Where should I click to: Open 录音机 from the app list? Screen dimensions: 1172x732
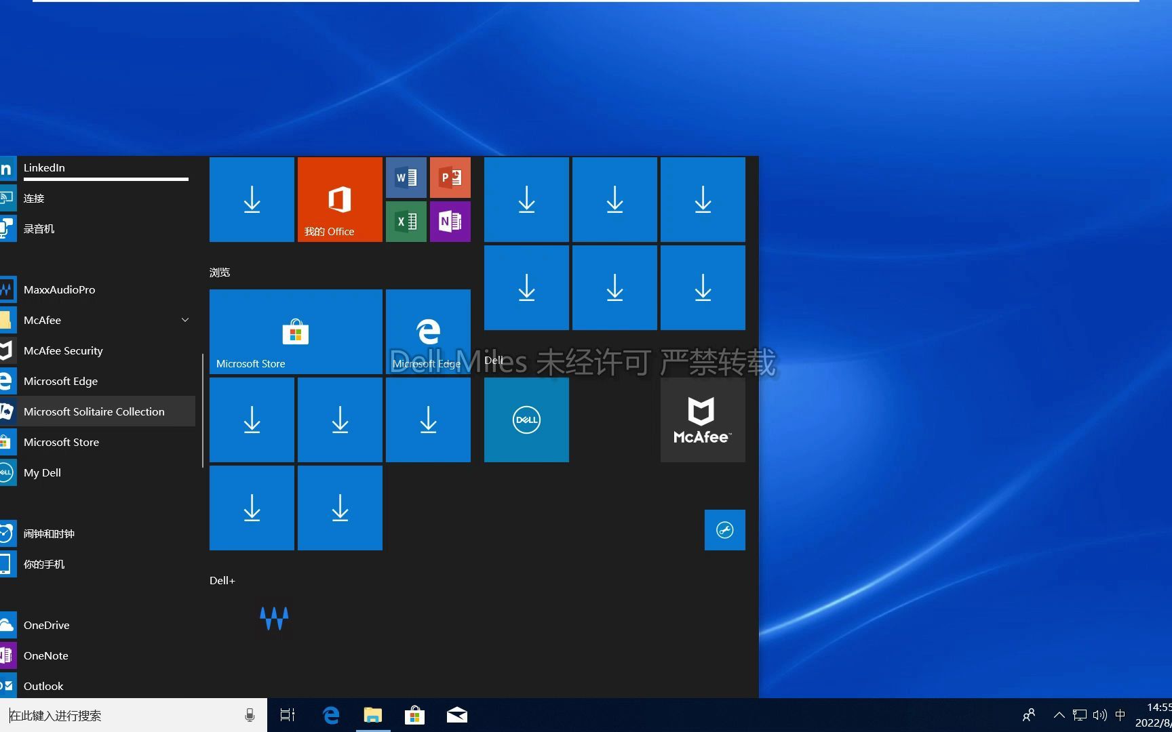(98, 228)
